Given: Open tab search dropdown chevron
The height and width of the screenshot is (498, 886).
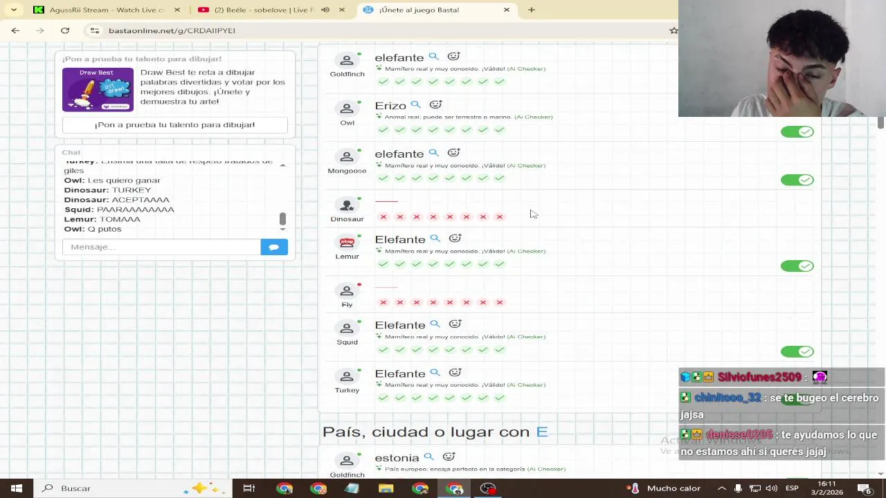Looking at the screenshot, I should [14, 10].
